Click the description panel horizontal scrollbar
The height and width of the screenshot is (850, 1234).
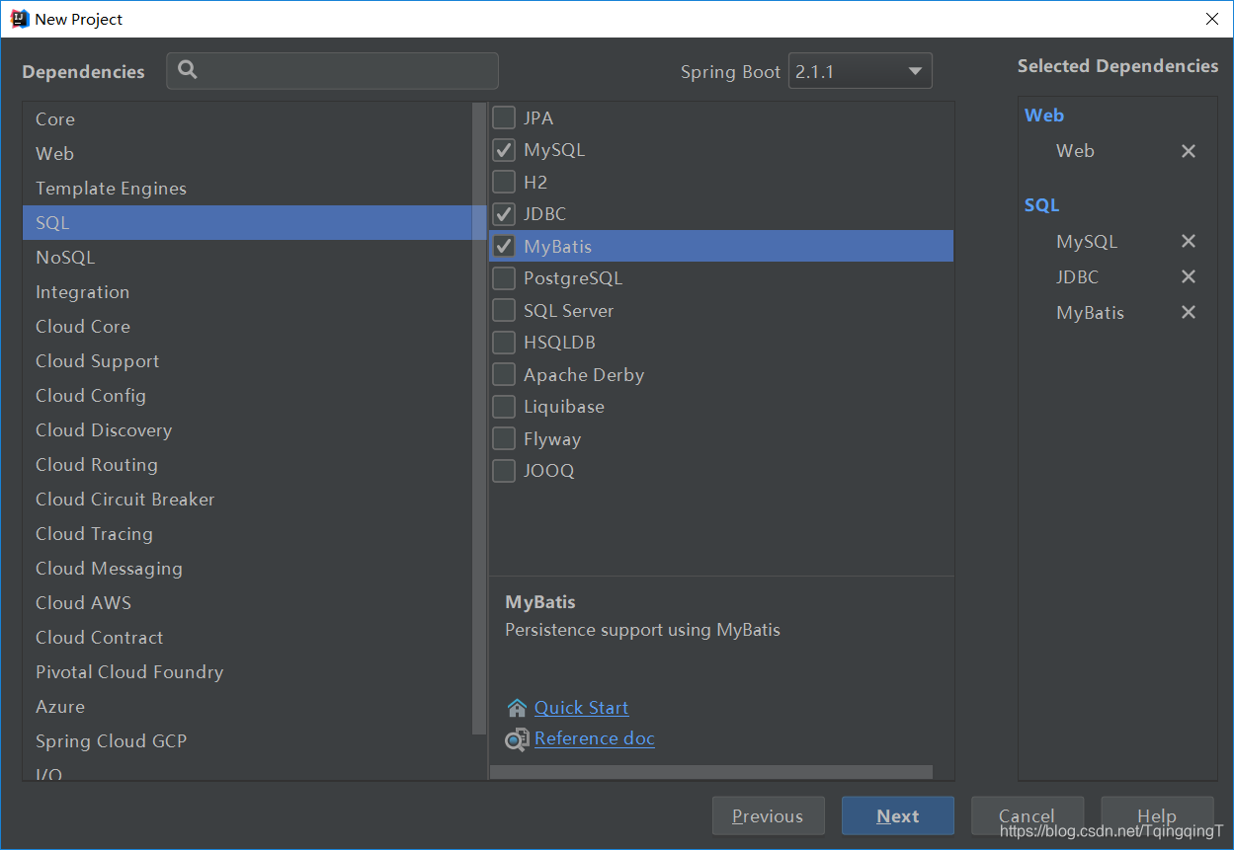(x=711, y=772)
